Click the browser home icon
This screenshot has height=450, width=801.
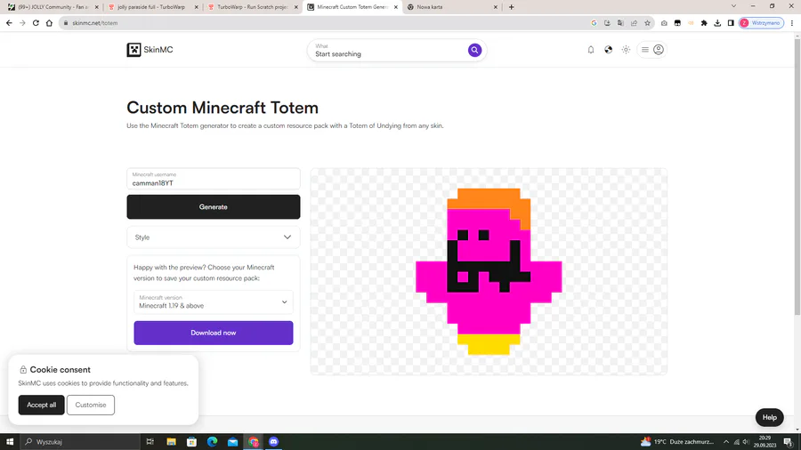pos(49,23)
